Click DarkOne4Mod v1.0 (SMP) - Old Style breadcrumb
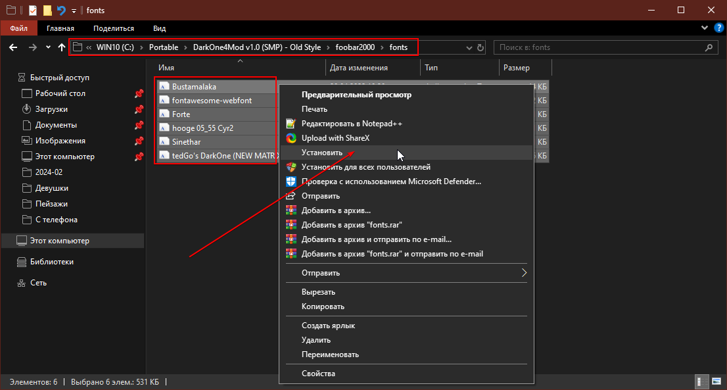This screenshot has width=727, height=390. click(257, 47)
